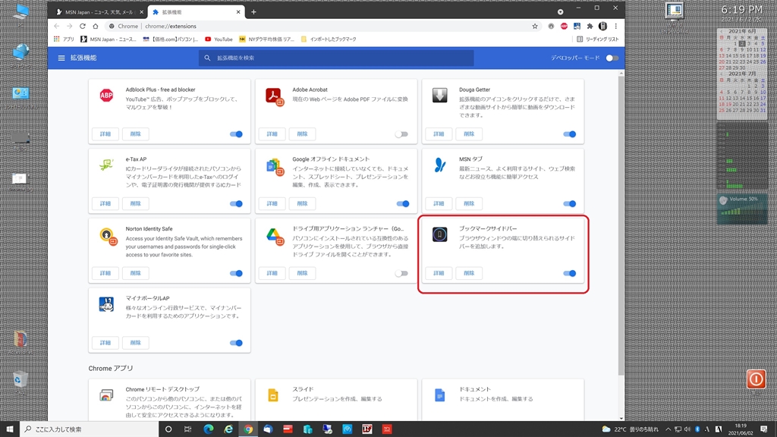The width and height of the screenshot is (777, 437).
Task: Open the リーディング リスト panel
Action: tap(598, 39)
